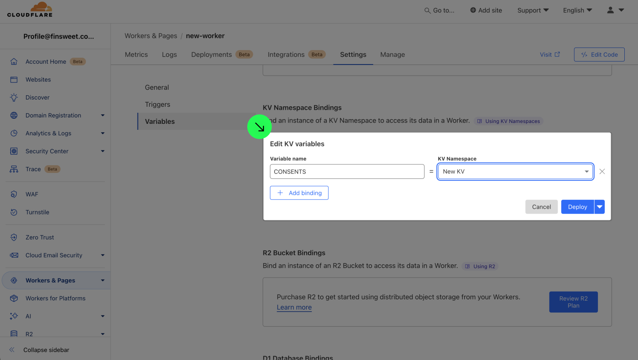The width and height of the screenshot is (638, 360).
Task: Click the Review R2 Plan button
Action: [574, 302]
